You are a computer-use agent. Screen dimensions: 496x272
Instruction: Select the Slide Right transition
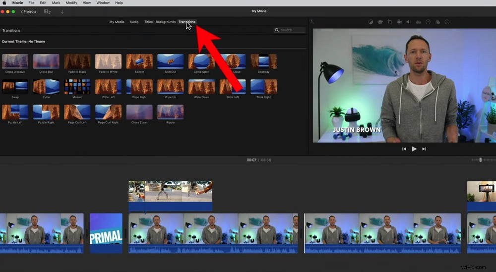263,87
